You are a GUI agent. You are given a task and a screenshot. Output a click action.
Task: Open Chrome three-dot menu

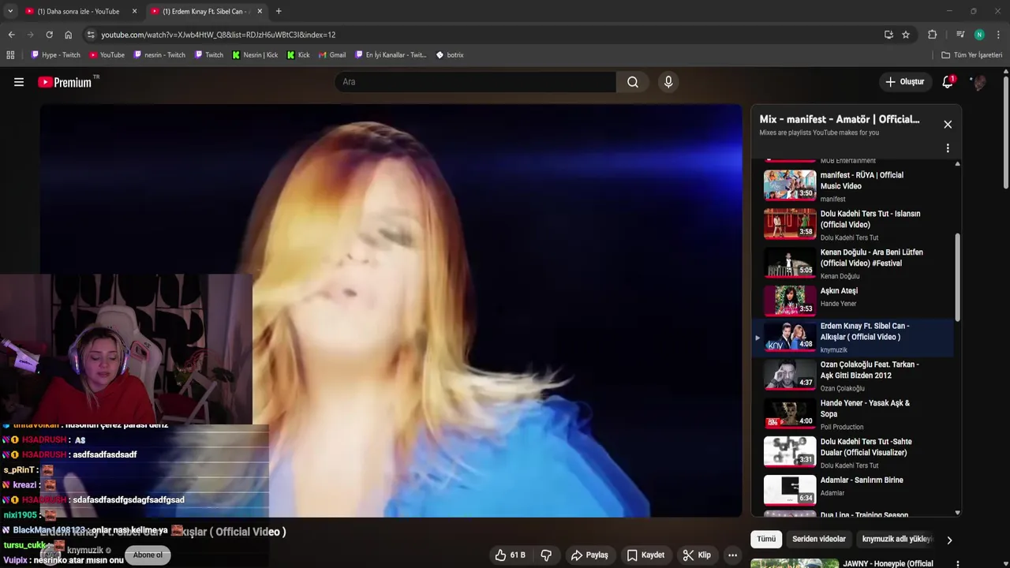pos(999,35)
